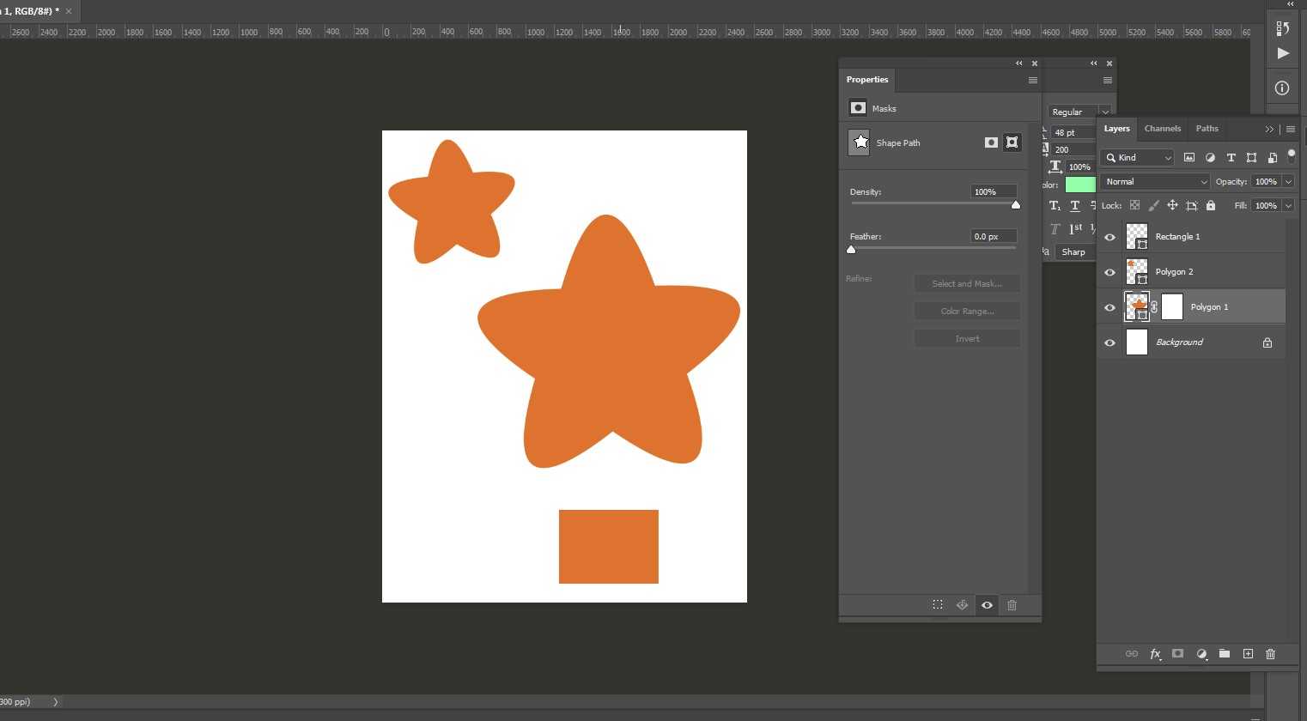Filter layers by pixel layer icon
Image resolution: width=1307 pixels, height=721 pixels.
(x=1189, y=157)
